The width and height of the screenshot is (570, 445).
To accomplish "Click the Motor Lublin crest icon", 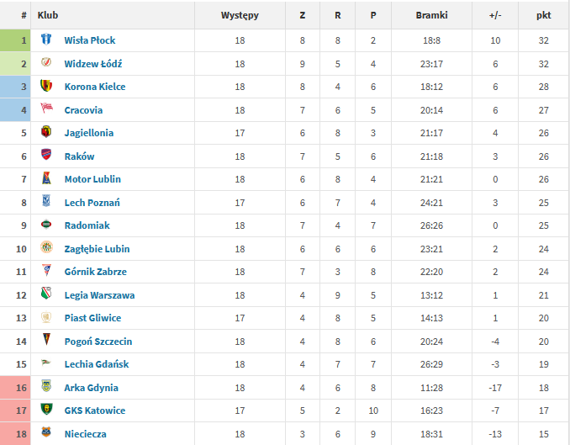I will point(46,178).
